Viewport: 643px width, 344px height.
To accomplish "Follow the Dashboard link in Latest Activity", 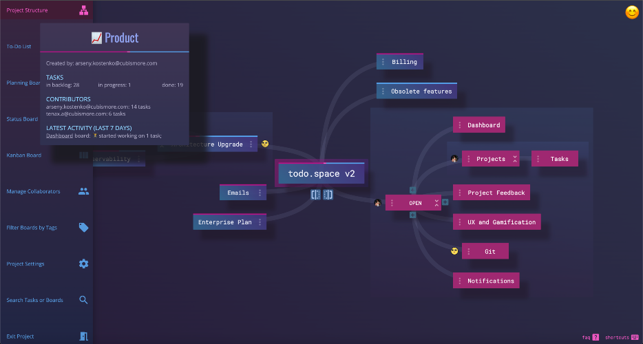I will (59, 136).
